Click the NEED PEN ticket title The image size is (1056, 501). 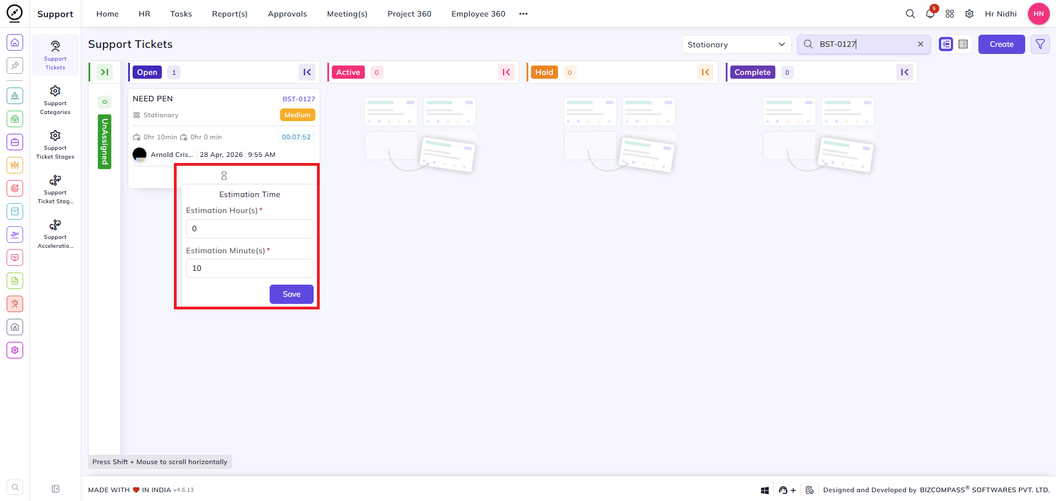152,99
